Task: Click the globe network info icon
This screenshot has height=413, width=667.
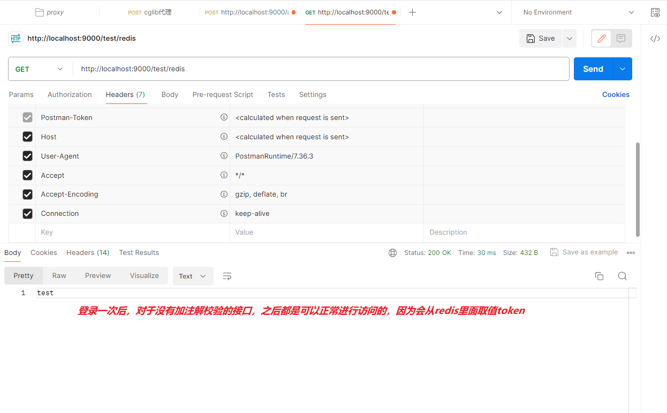Action: tap(392, 252)
